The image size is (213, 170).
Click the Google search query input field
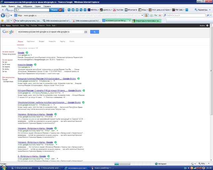tap(50, 32)
